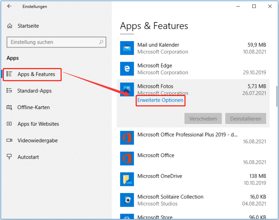Click the Verschieben button
279x220 pixels.
coord(203,119)
